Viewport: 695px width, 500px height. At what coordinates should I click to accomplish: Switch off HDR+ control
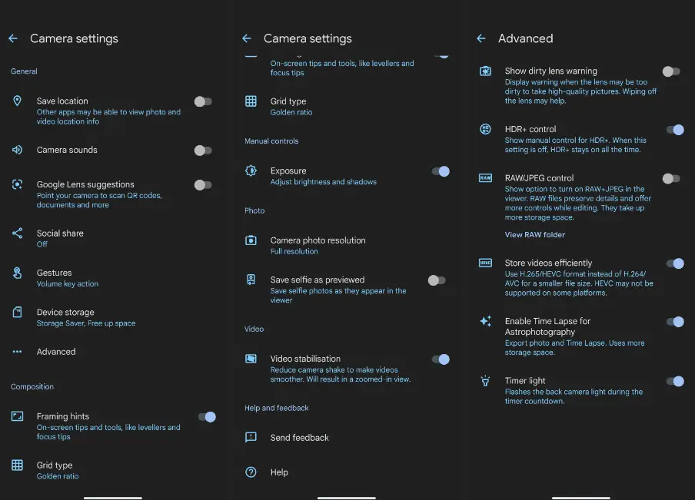675,130
